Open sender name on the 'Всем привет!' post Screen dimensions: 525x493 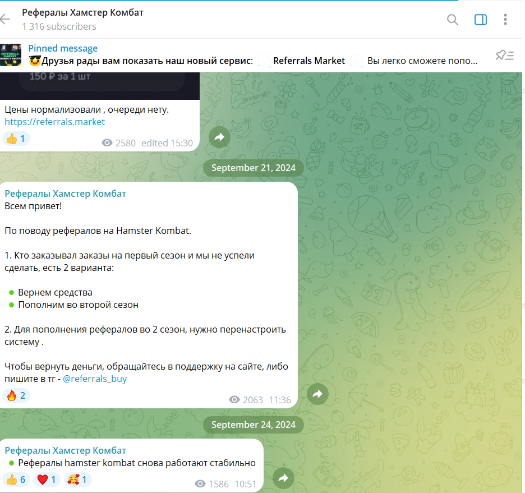pos(65,193)
